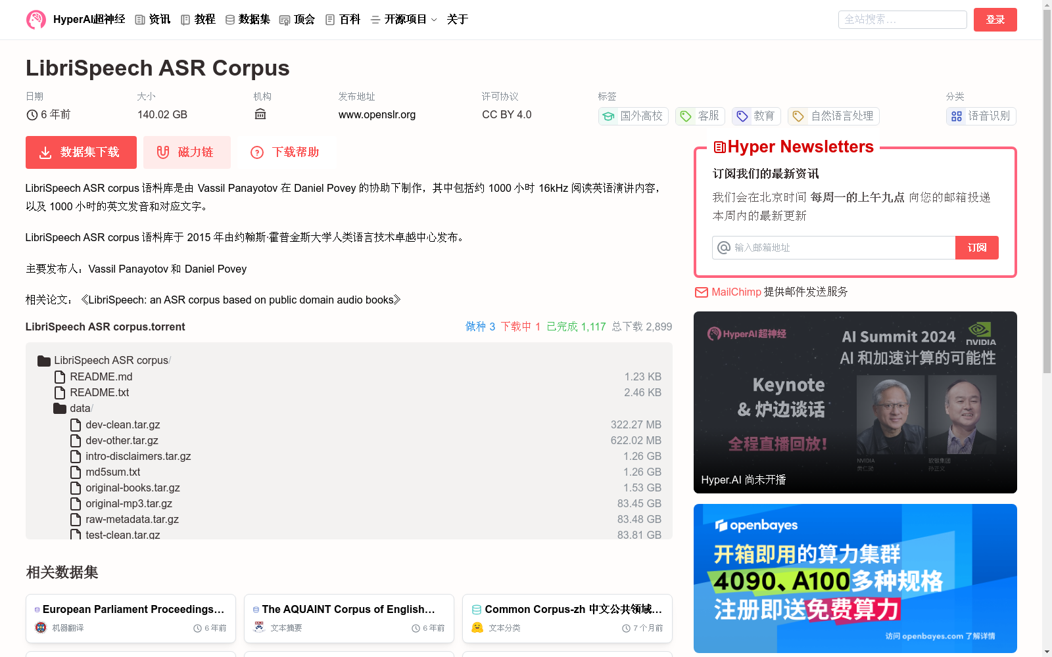
Task: Click the original-books.tar.gz file icon
Action: [76, 487]
